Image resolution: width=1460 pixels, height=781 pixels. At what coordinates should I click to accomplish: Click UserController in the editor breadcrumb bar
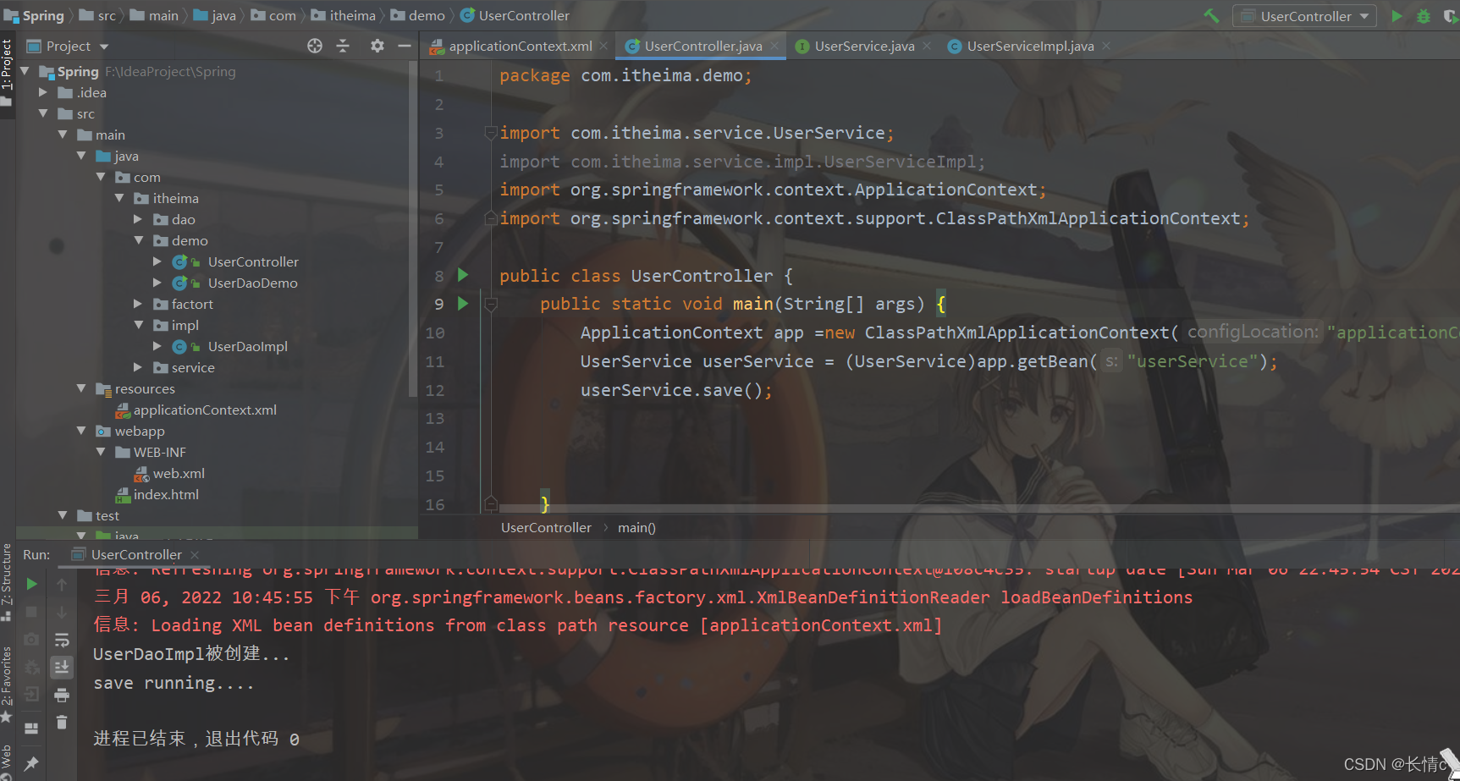pyautogui.click(x=546, y=527)
